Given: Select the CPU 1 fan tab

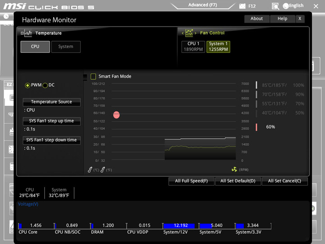Looking at the screenshot, I should (x=193, y=47).
